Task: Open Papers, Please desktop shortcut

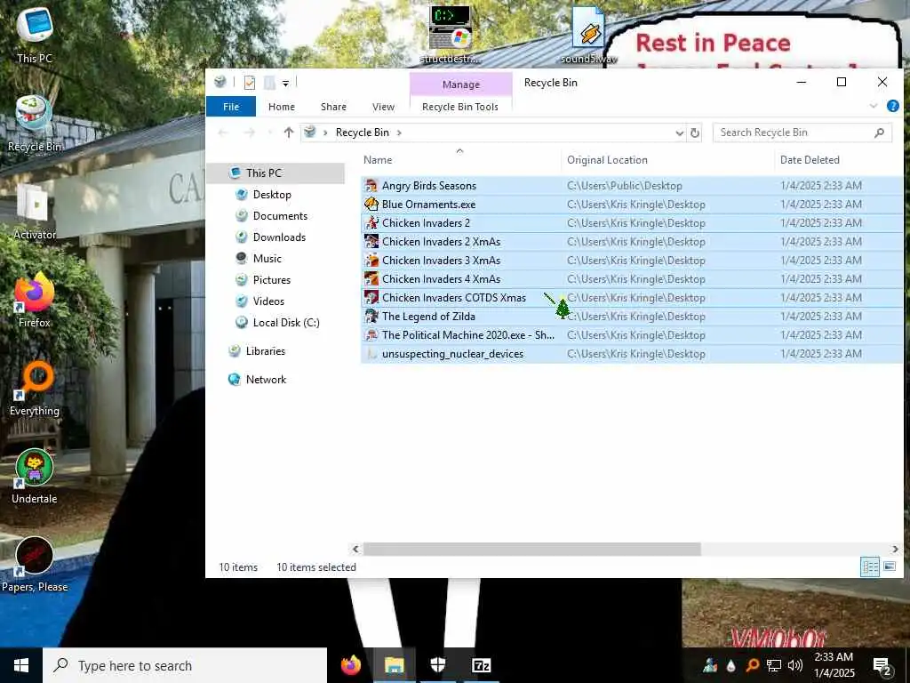Action: coord(35,565)
